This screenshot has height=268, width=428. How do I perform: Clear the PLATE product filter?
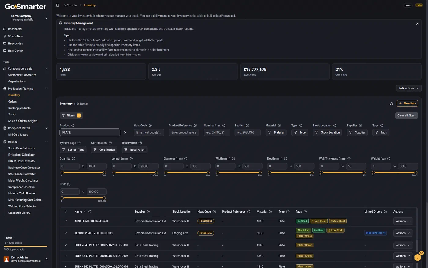(125, 132)
